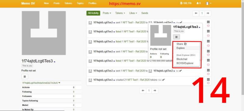Open Profiles in the top navigation

[x=92, y=3]
